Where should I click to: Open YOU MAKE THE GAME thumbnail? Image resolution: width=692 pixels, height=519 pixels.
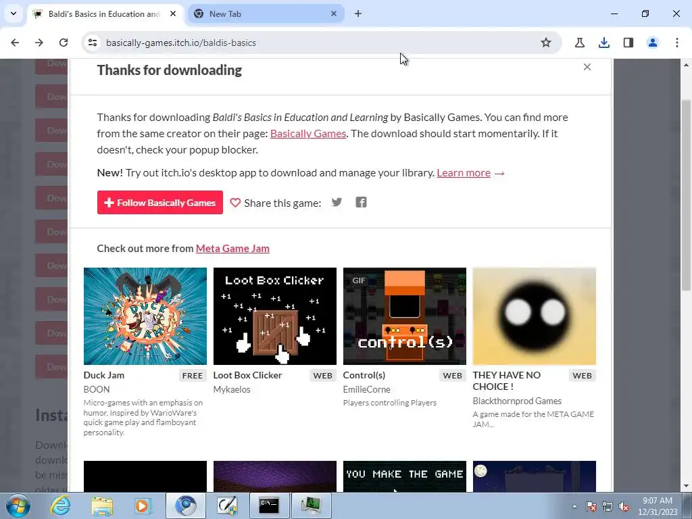[x=405, y=476]
